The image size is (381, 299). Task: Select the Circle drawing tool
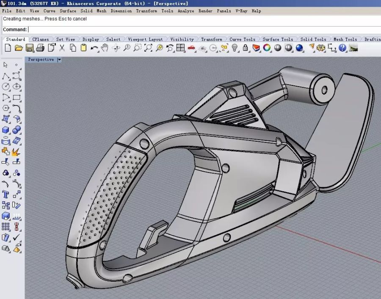point(6,87)
